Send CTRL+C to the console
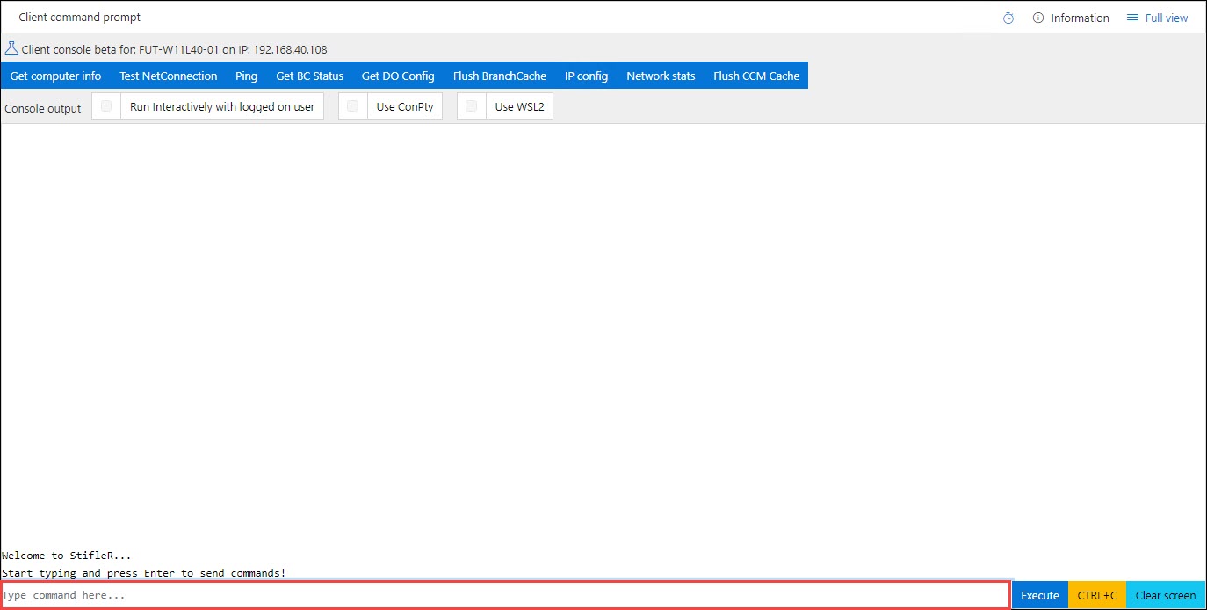 point(1097,595)
